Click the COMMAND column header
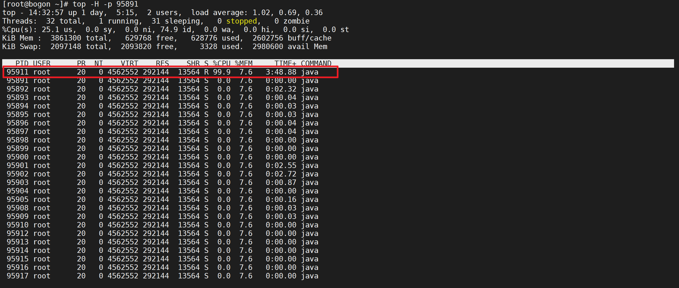The image size is (679, 288). click(316, 64)
